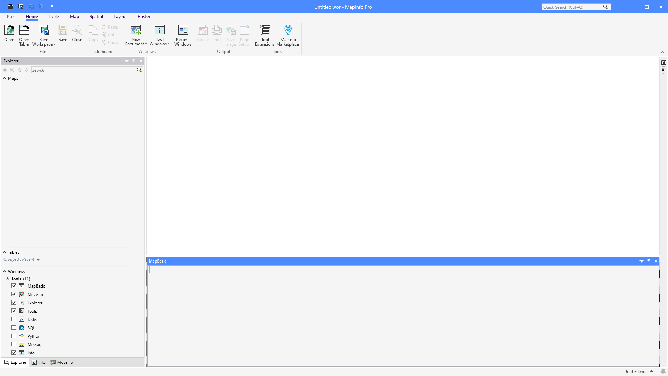Screen dimensions: 668x376
Task: Switch to the Spatial ribbon tab
Action: coord(96,16)
